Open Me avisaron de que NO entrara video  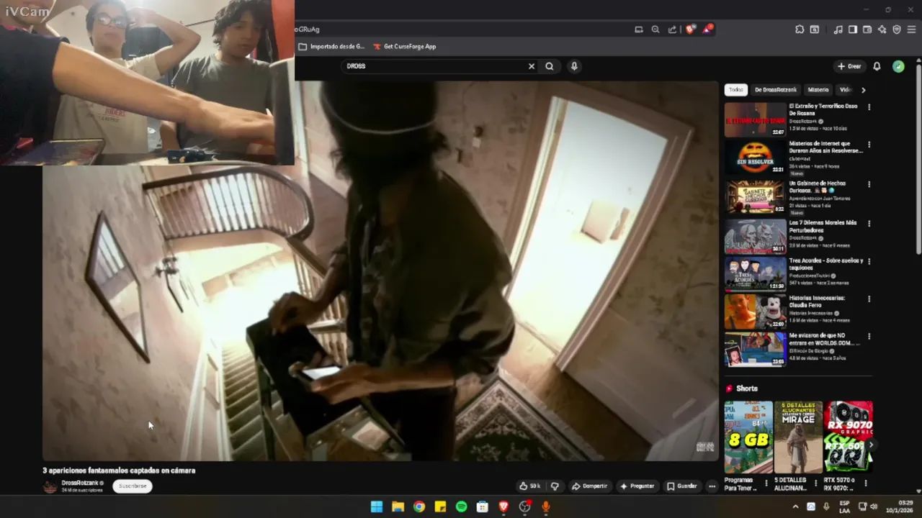click(x=755, y=349)
